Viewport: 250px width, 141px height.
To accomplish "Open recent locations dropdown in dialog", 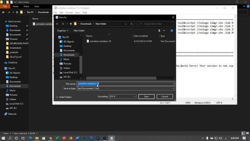I will 67,24.
